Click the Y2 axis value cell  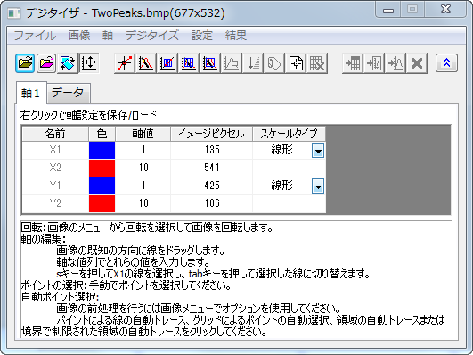coord(143,203)
